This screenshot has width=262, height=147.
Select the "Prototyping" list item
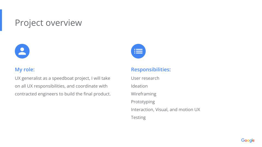[143, 102]
